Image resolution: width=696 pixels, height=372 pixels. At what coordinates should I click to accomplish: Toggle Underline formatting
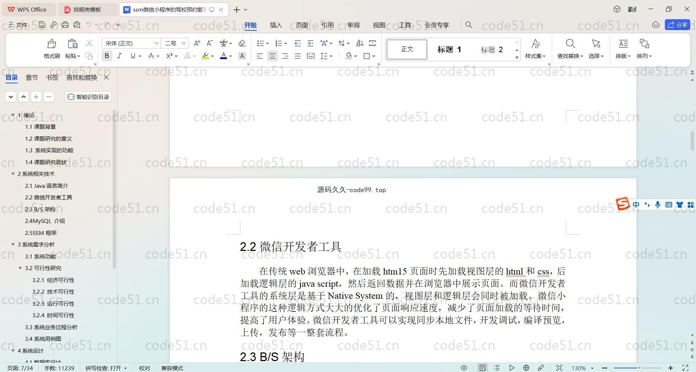[x=133, y=56]
